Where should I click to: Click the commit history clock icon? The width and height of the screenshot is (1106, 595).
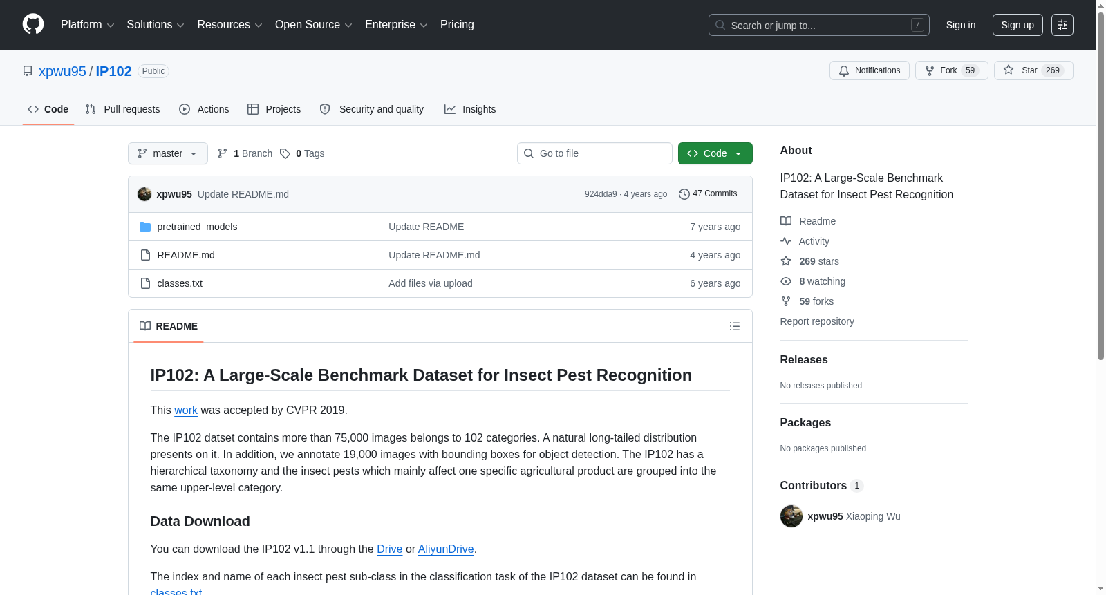[x=684, y=194]
